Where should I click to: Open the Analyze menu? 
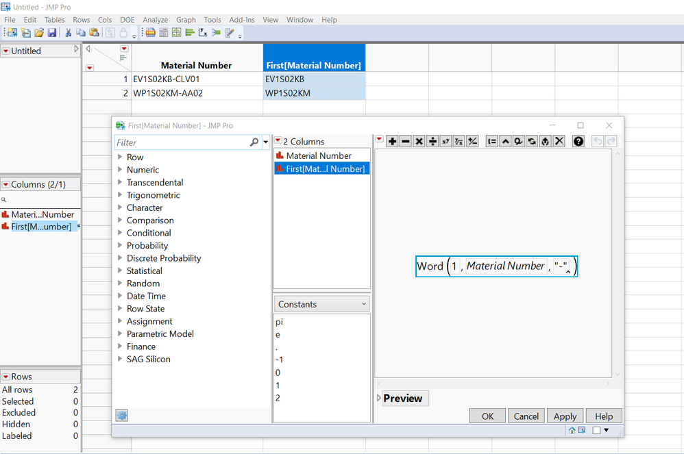click(156, 20)
